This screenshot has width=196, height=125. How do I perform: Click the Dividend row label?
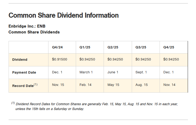pyautogui.click(x=20, y=60)
